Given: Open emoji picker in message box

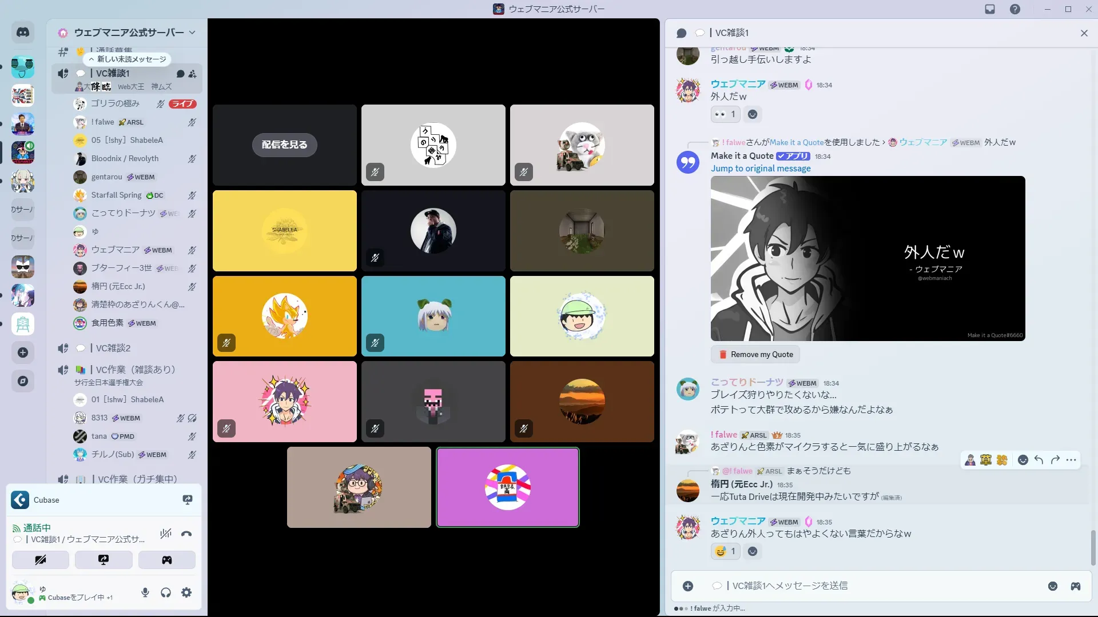Looking at the screenshot, I should 1052,586.
